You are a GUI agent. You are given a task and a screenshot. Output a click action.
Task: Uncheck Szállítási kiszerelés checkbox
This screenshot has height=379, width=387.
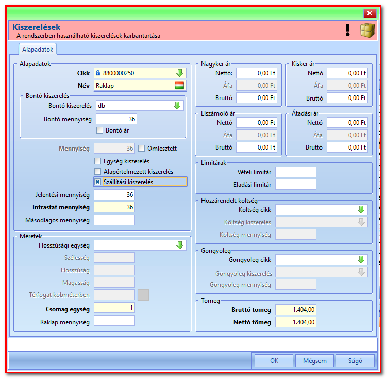98,182
